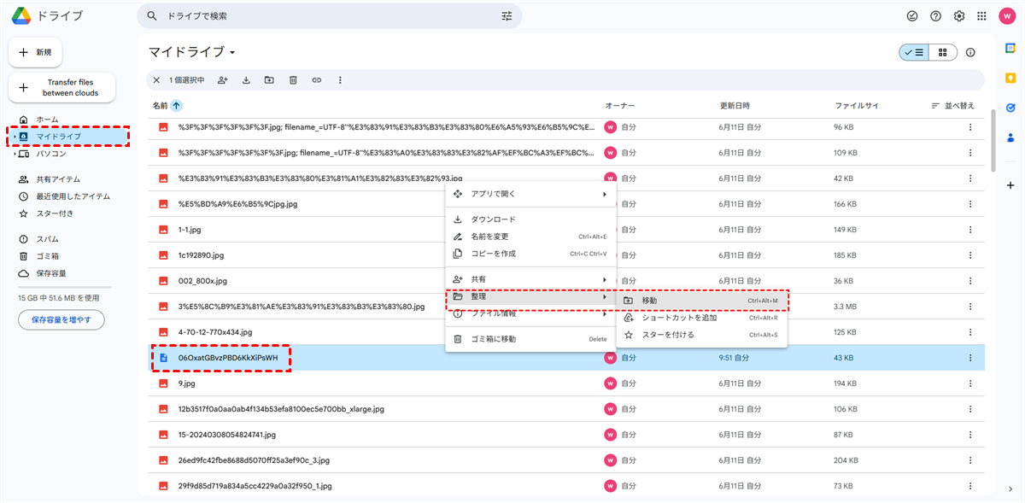Select file 15-20240308054824741.jpg
1025x503 pixels.
(x=226, y=435)
